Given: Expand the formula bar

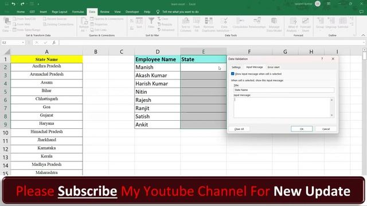Looking at the screenshot, I should point(364,42).
